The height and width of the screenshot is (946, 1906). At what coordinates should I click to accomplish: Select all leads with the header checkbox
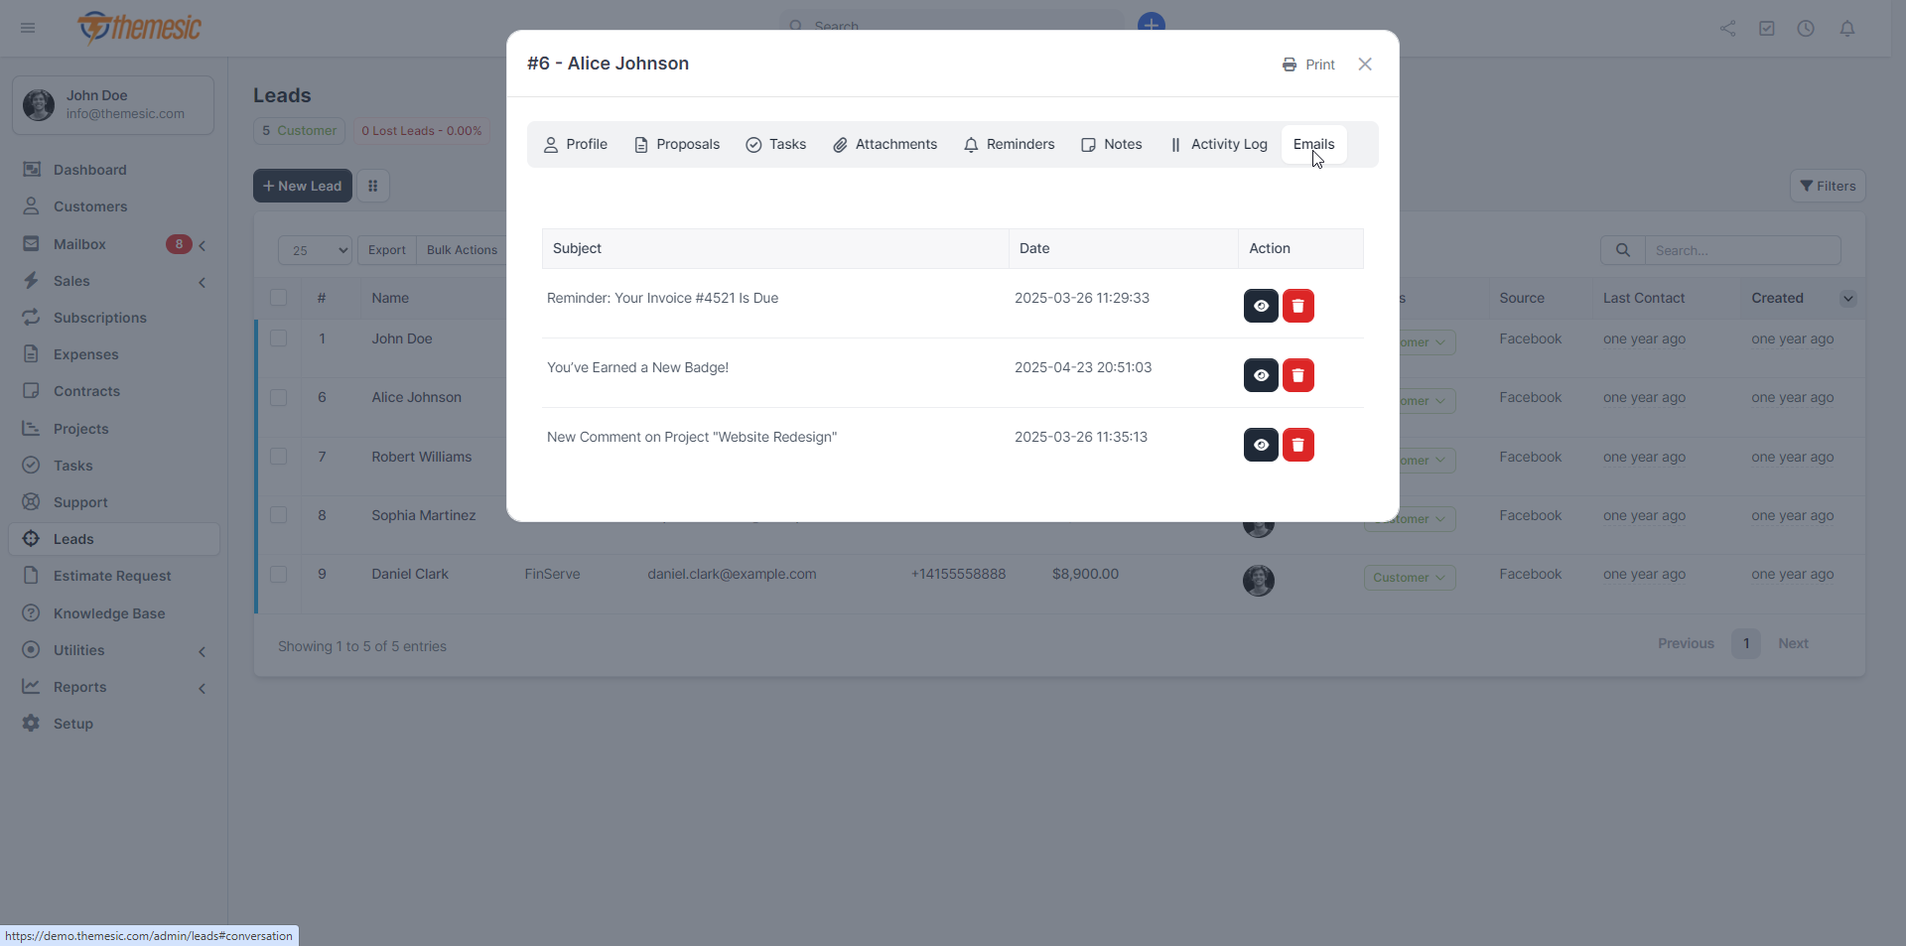click(279, 298)
